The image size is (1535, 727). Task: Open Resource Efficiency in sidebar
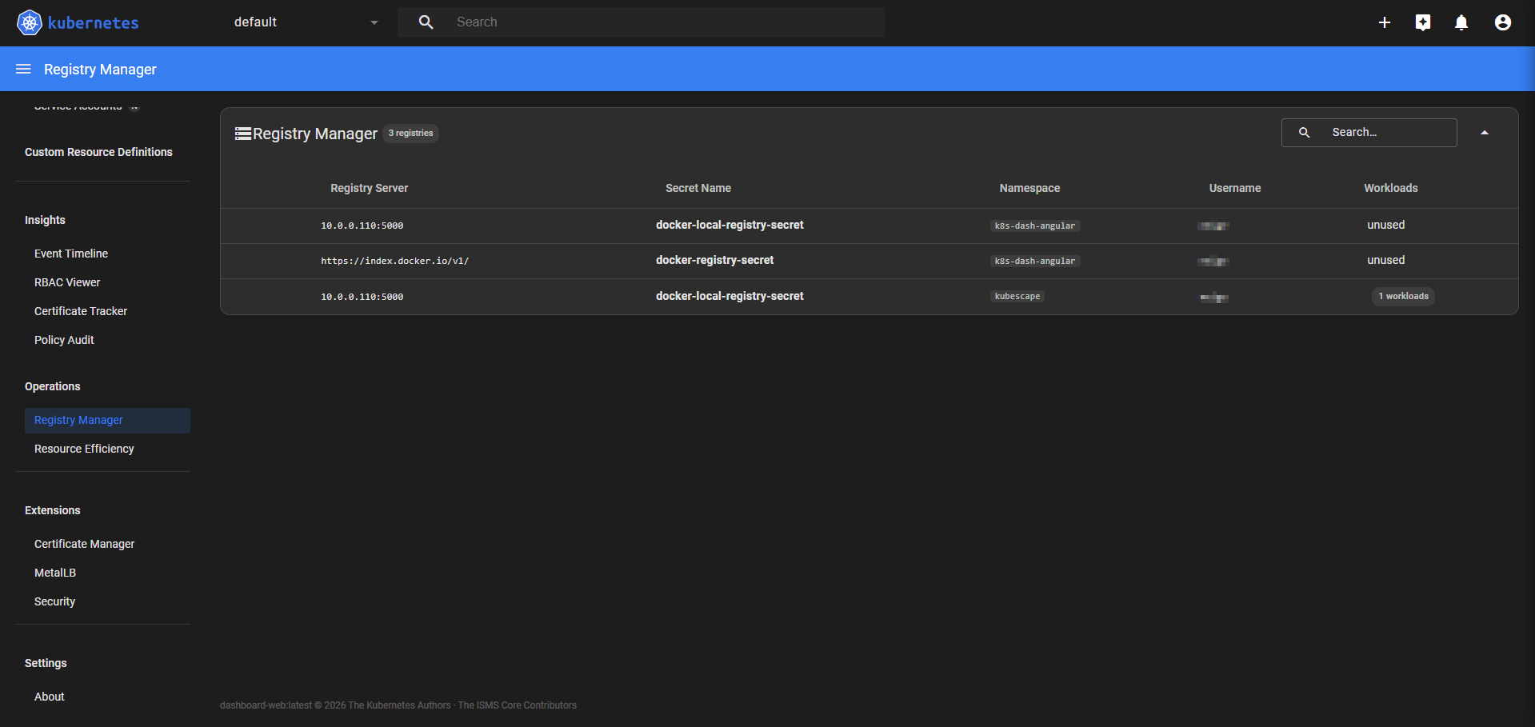coord(84,449)
